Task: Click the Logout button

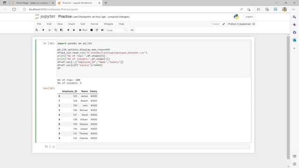Action: click(x=249, y=17)
